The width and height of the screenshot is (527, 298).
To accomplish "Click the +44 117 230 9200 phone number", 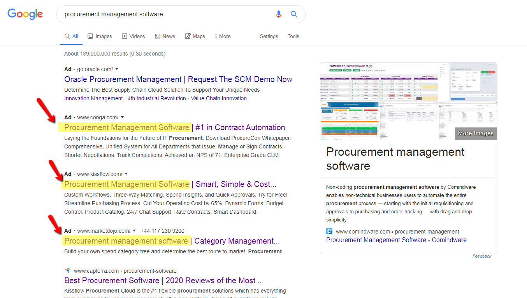I will tap(162, 231).
